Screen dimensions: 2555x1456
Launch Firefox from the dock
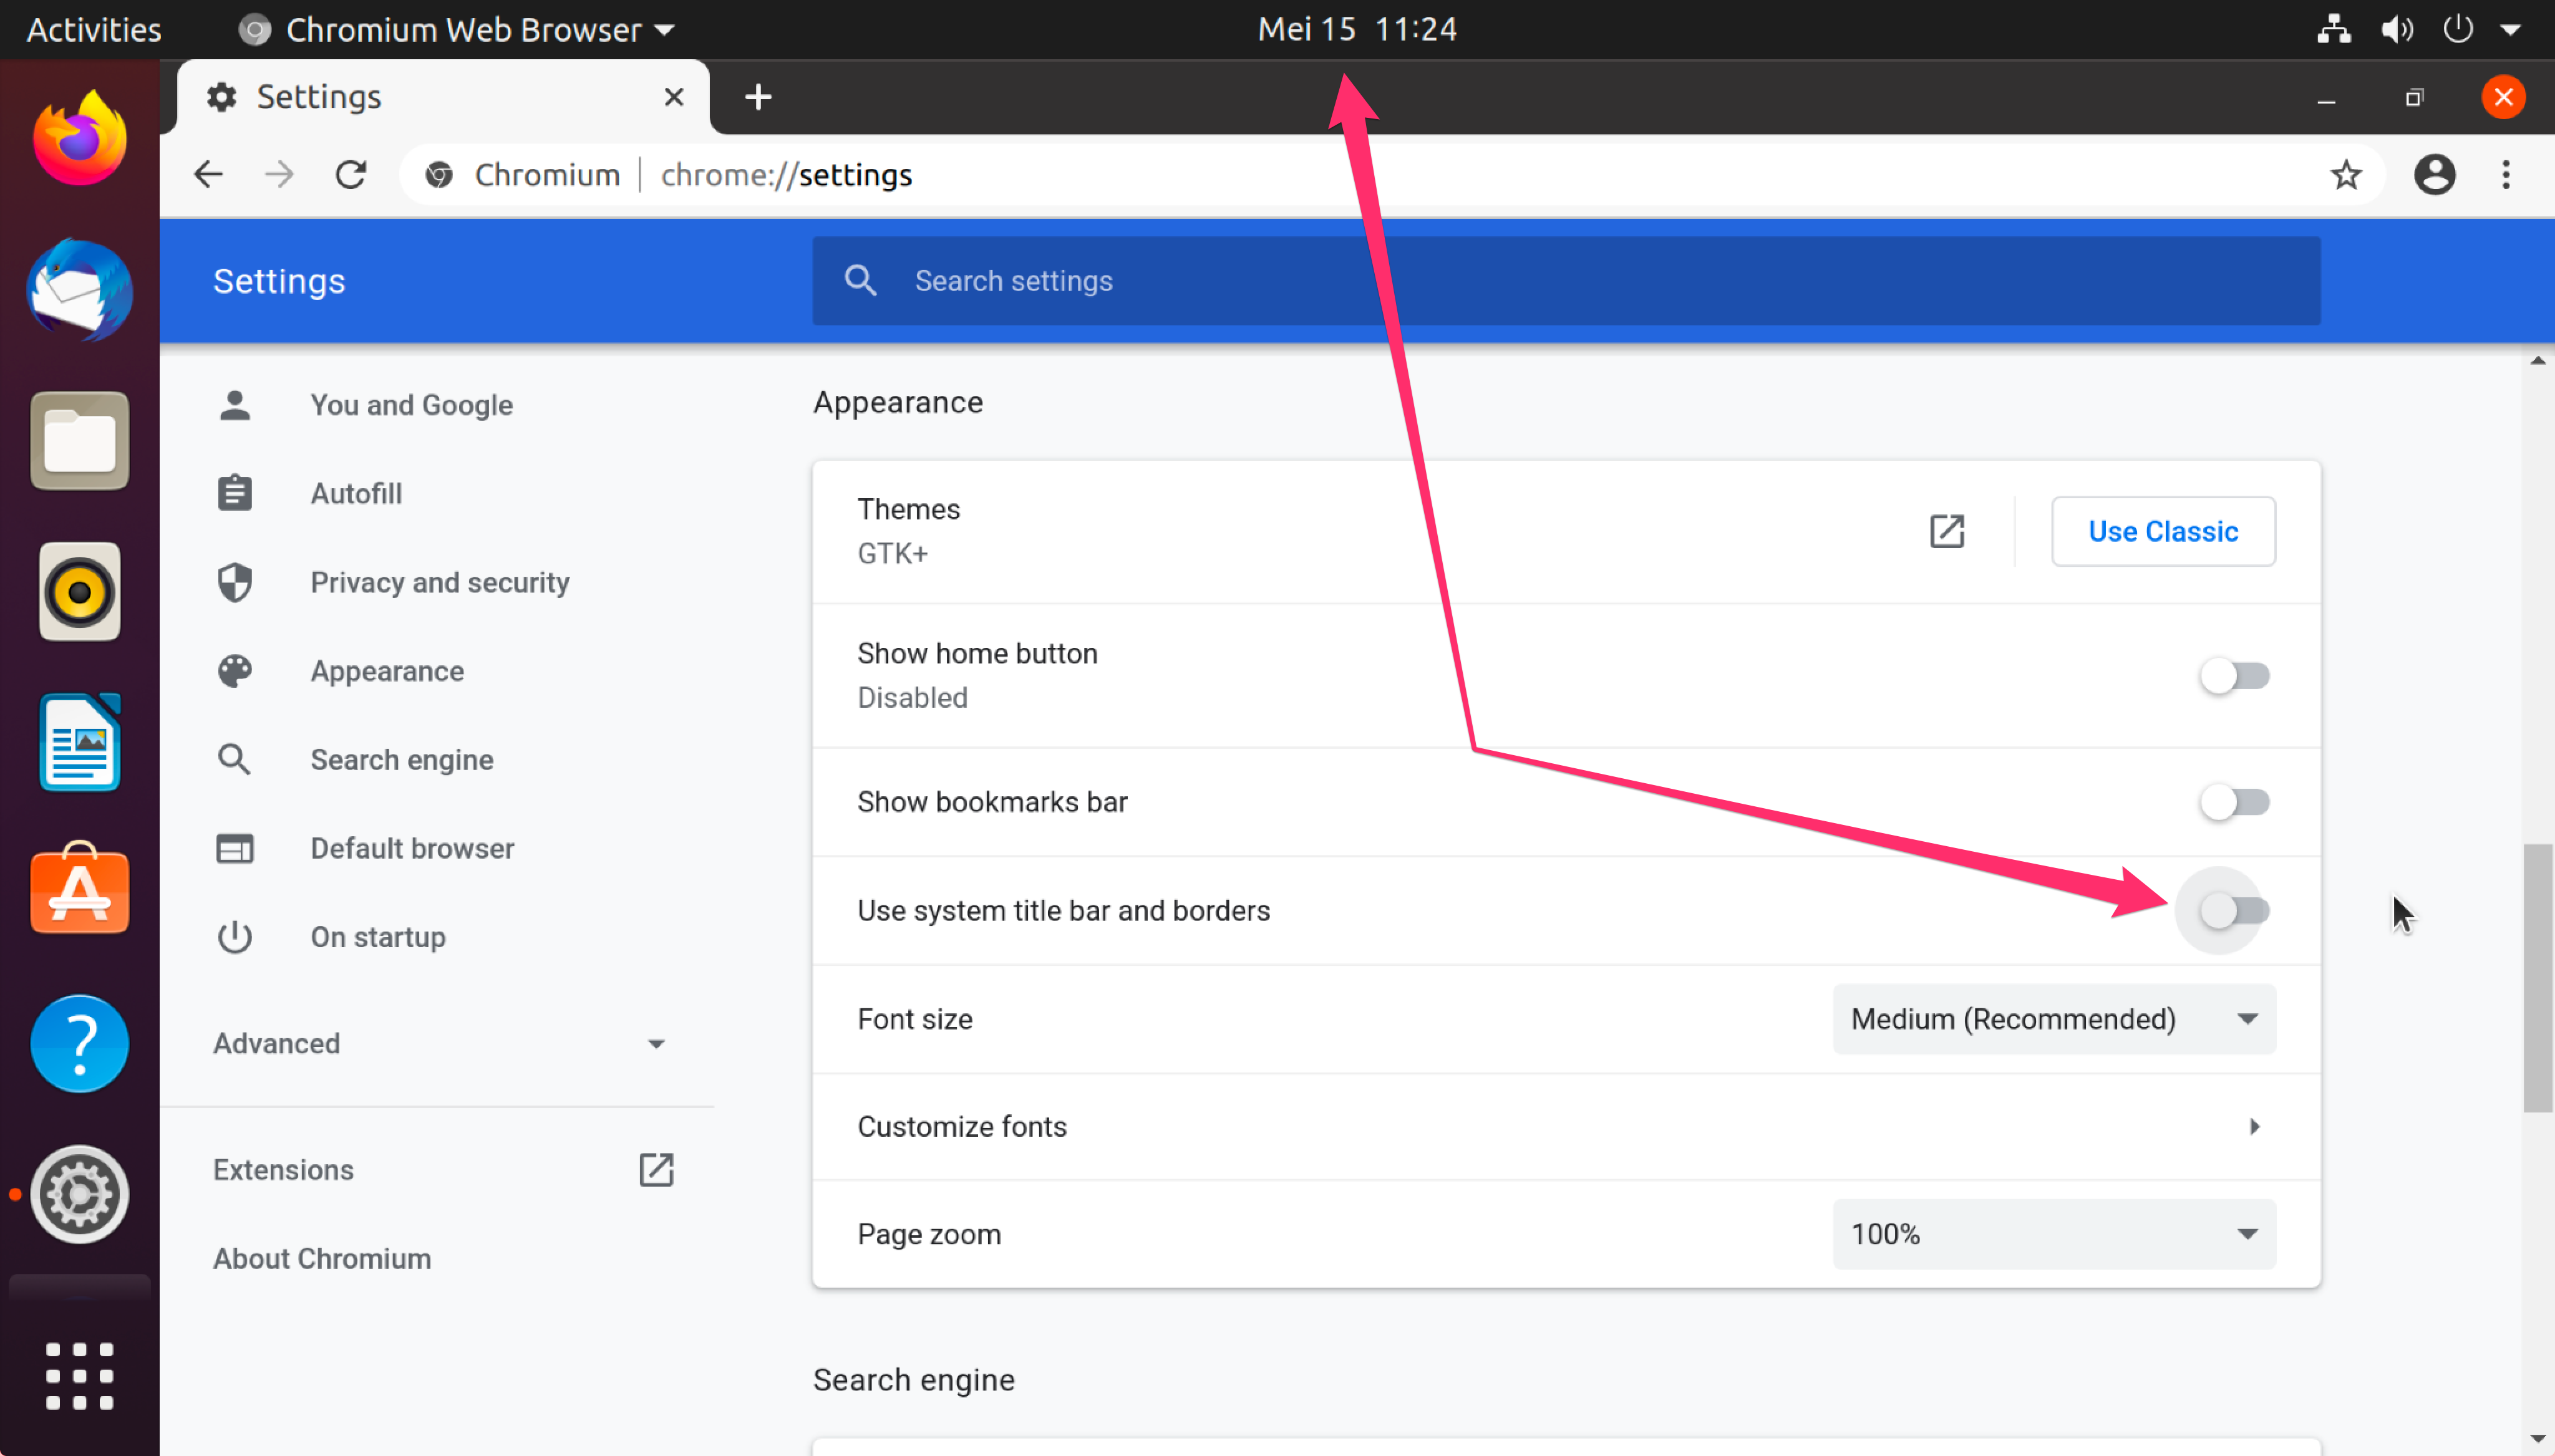click(x=79, y=138)
